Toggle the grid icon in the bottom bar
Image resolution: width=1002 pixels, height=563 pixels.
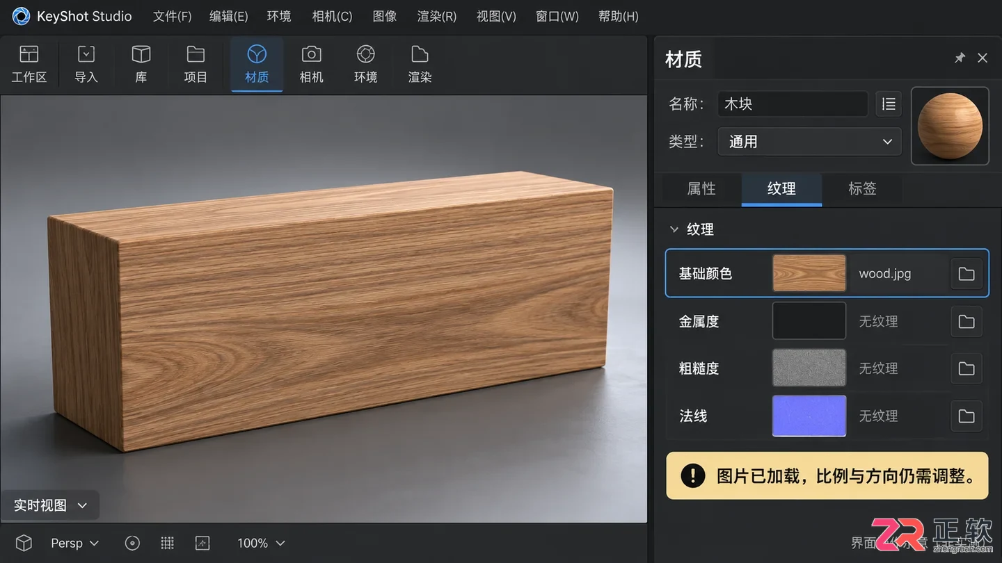tap(167, 543)
